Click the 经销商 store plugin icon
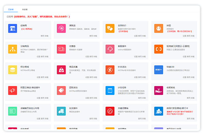Viewport: 204px width, 136px height. pos(13,29)
